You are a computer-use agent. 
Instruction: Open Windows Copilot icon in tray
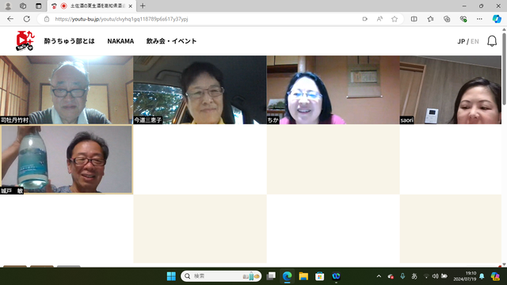coord(495,276)
